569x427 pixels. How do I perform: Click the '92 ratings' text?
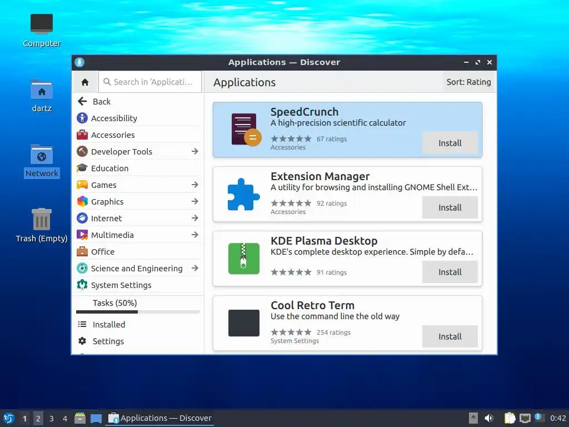pos(332,203)
